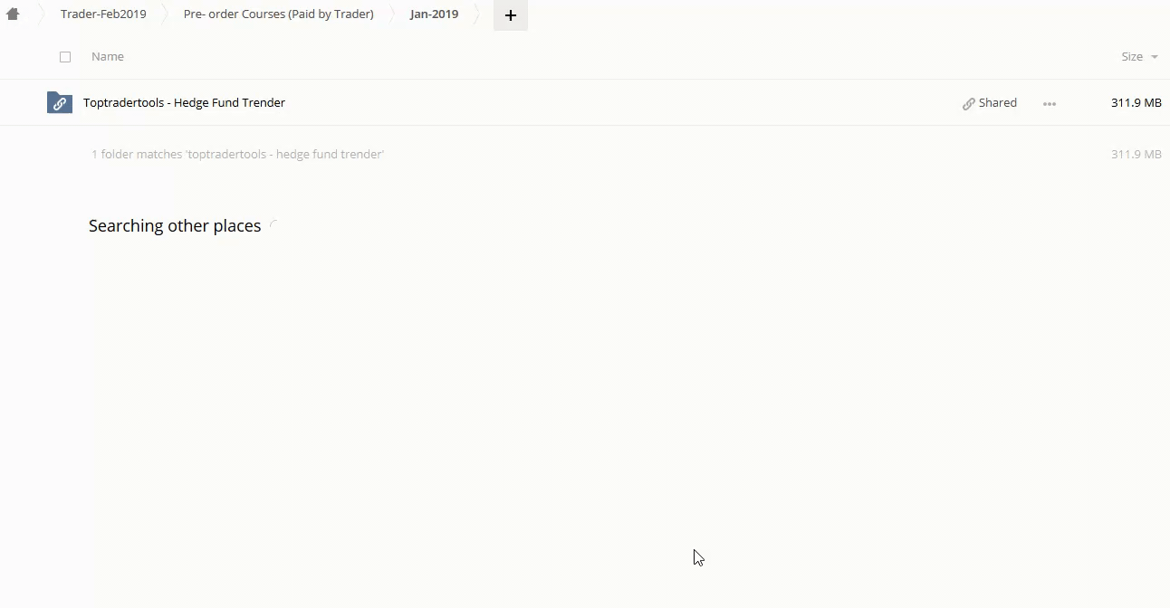Viewport: 1170px width, 608px height.
Task: Click the 311.9 MB size of Toptradertools row
Action: click(1136, 103)
